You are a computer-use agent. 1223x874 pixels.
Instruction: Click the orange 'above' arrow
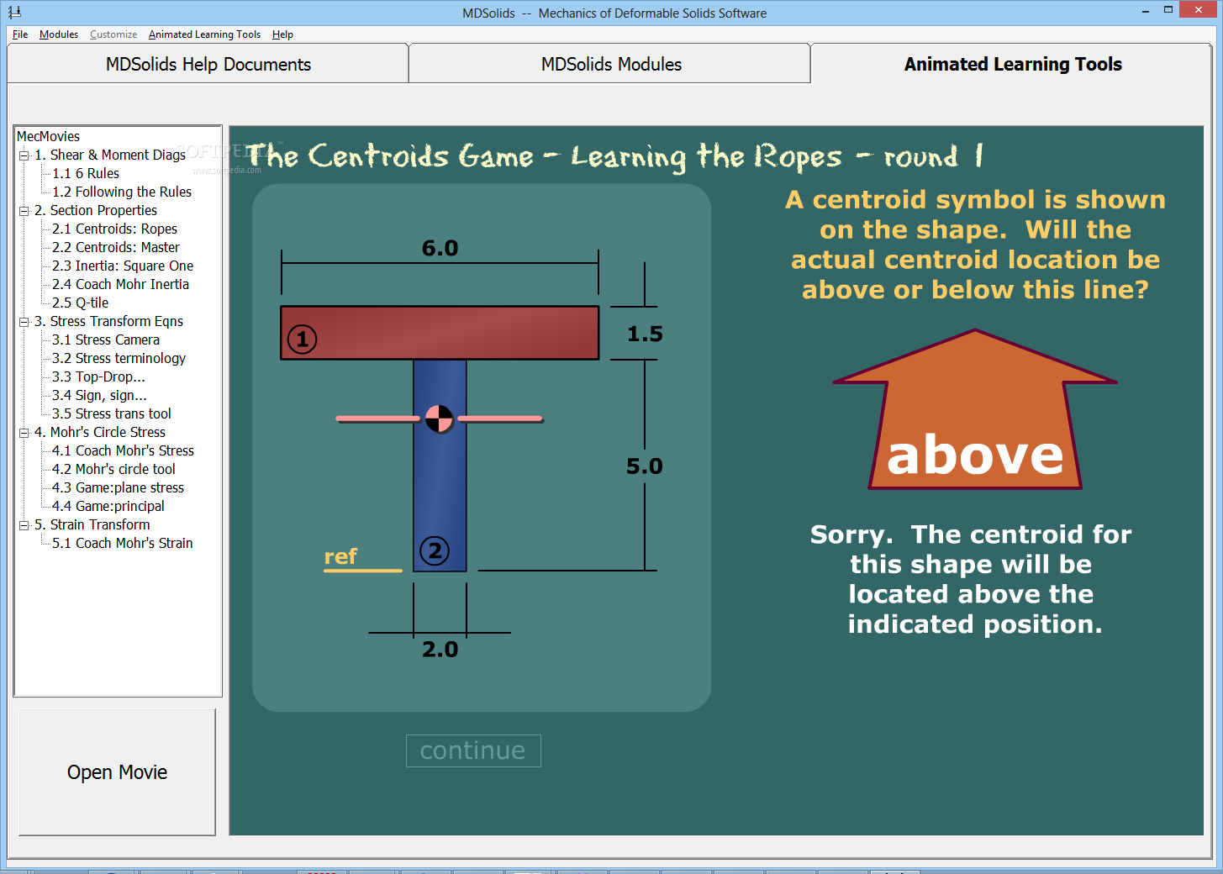(975, 409)
